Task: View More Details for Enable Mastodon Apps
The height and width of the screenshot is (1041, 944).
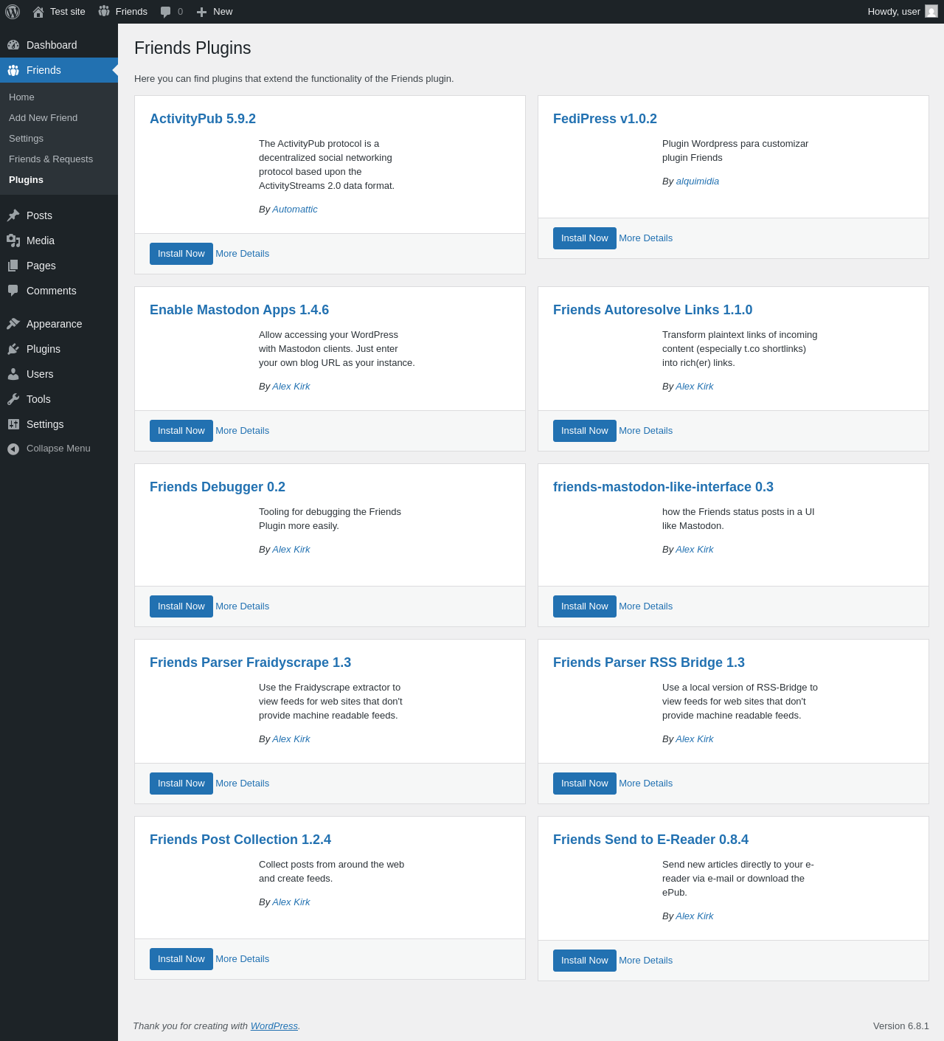Action: click(x=242, y=431)
